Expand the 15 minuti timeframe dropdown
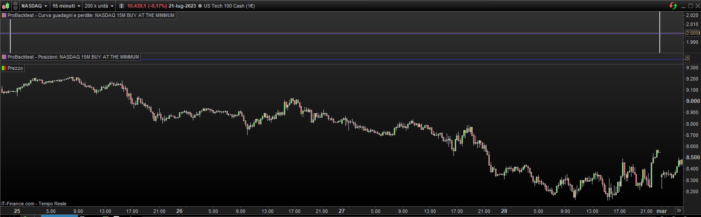This screenshot has width=701, height=217. pyautogui.click(x=66, y=6)
